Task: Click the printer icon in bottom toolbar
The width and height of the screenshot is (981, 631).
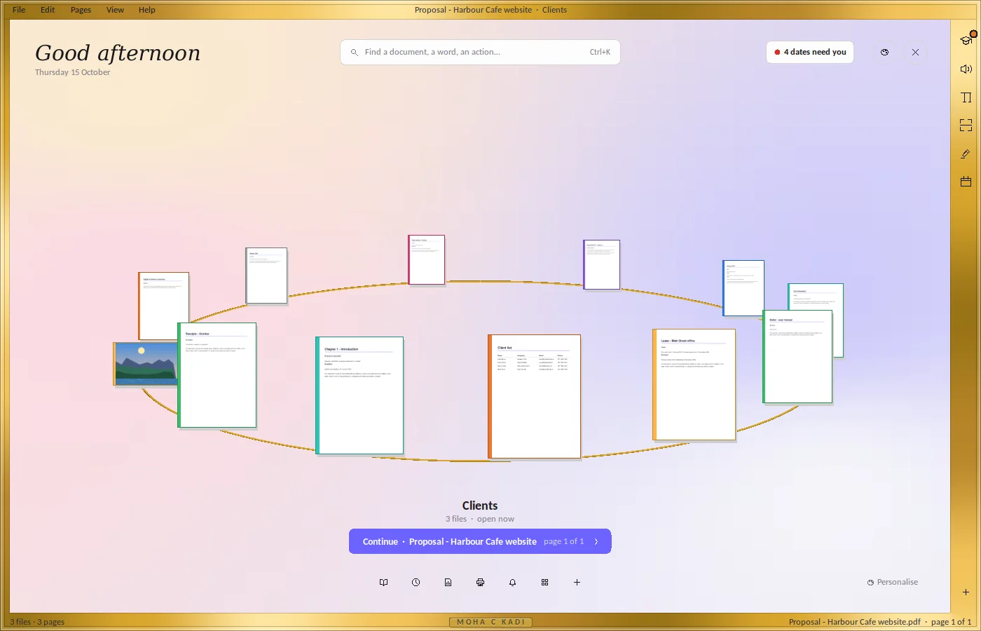Action: (480, 583)
